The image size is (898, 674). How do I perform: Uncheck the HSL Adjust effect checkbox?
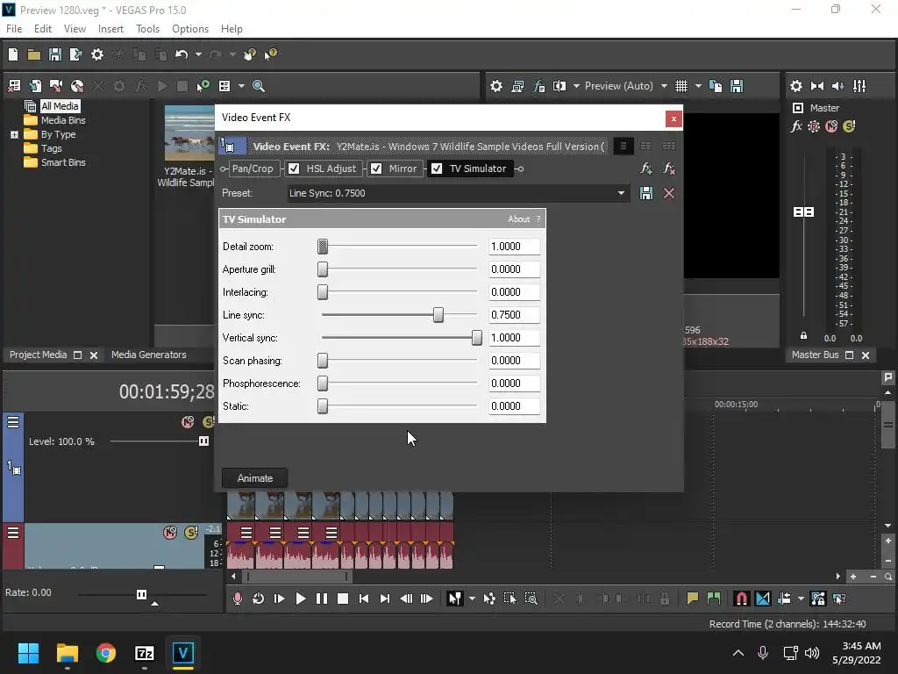click(x=294, y=168)
